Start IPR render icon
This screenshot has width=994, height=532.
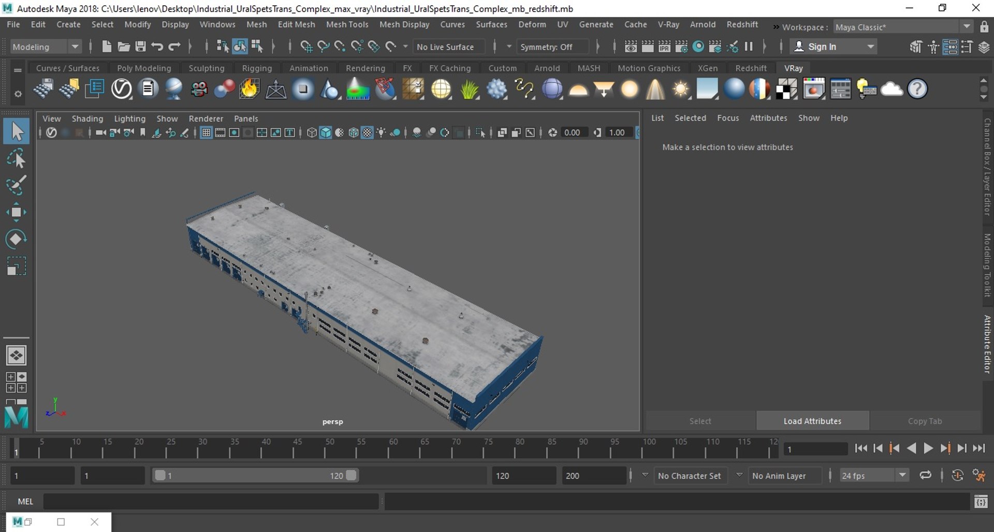pos(664,47)
